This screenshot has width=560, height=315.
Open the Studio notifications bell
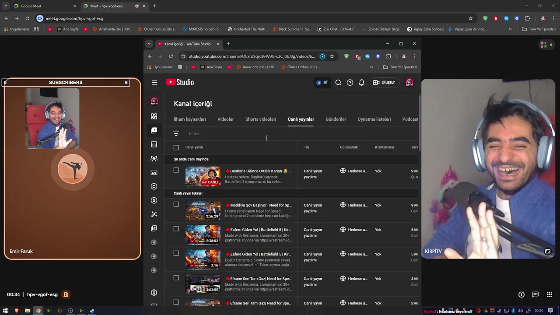tap(361, 82)
